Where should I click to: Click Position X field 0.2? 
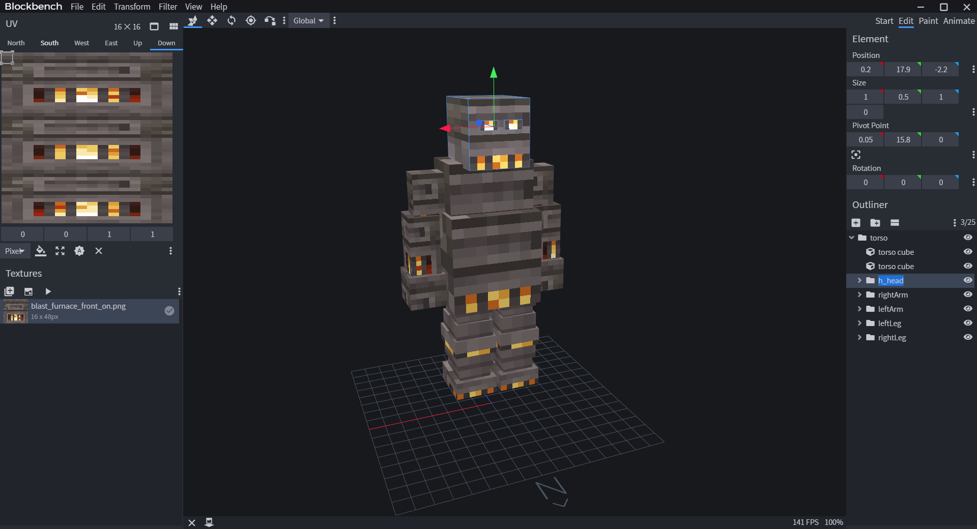865,69
